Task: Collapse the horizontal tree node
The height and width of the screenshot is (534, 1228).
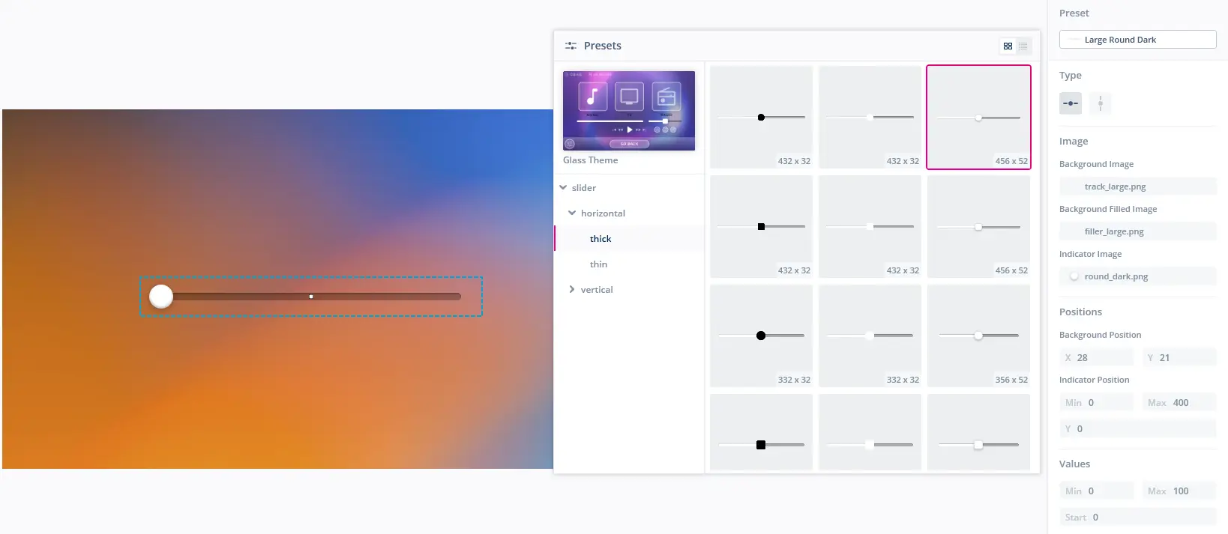Action: pyautogui.click(x=573, y=213)
